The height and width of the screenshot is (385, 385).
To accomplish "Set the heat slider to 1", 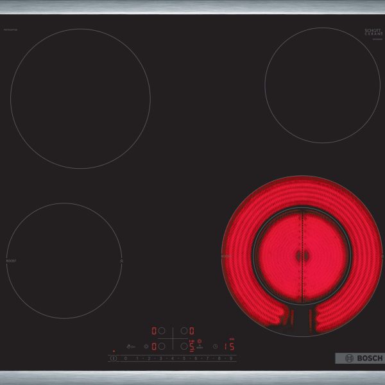I will 137,359.
